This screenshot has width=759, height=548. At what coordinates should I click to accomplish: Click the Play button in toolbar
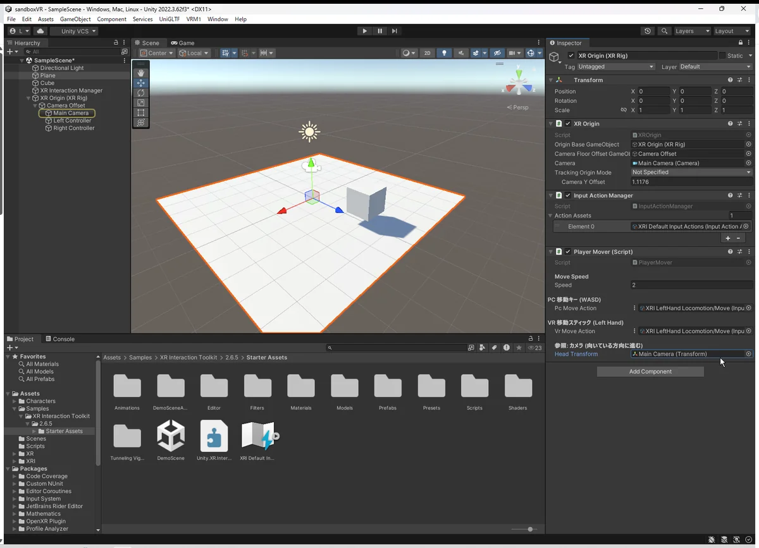coord(364,31)
